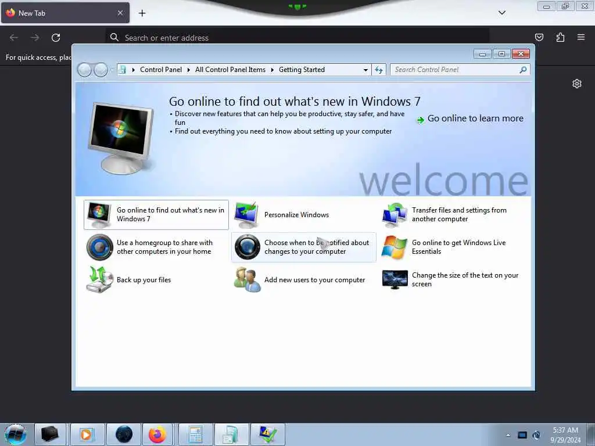This screenshot has width=595, height=446.
Task: Click Go online to learn more link
Action: coord(475,118)
